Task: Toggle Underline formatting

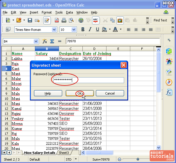Action: tap(97, 29)
